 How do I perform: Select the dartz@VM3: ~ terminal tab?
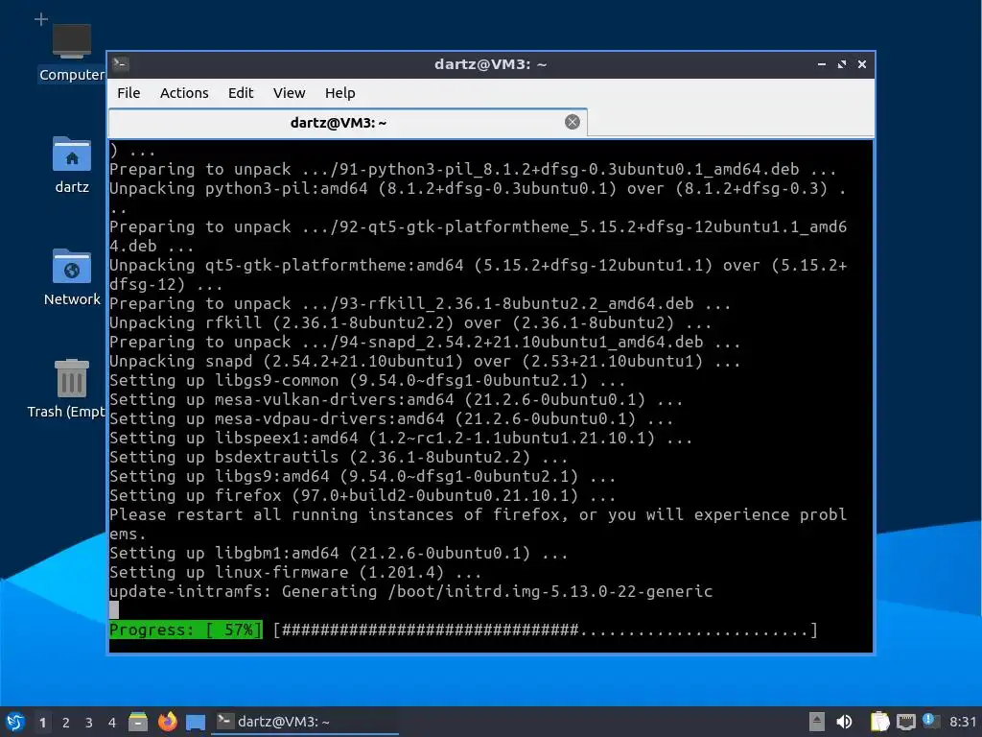pos(347,122)
